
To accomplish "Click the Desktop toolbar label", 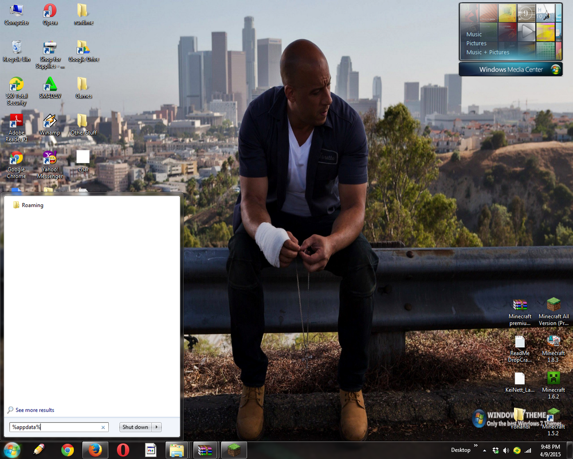I will 461,450.
